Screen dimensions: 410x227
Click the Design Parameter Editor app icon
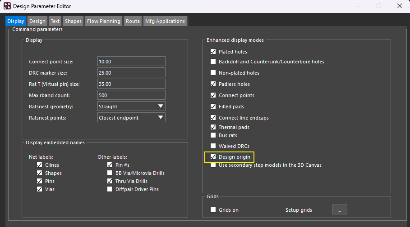coord(7,6)
